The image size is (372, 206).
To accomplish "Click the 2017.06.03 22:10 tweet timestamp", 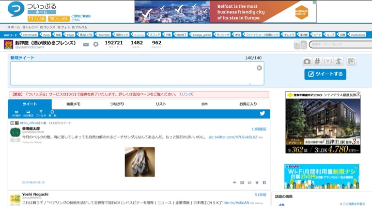I will tap(33, 182).
